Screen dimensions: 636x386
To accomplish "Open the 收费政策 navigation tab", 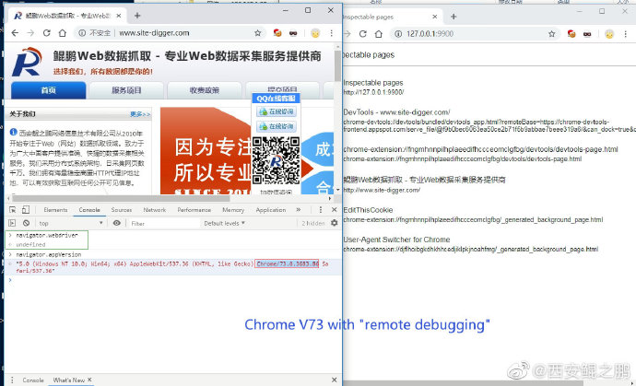I will click(x=205, y=90).
